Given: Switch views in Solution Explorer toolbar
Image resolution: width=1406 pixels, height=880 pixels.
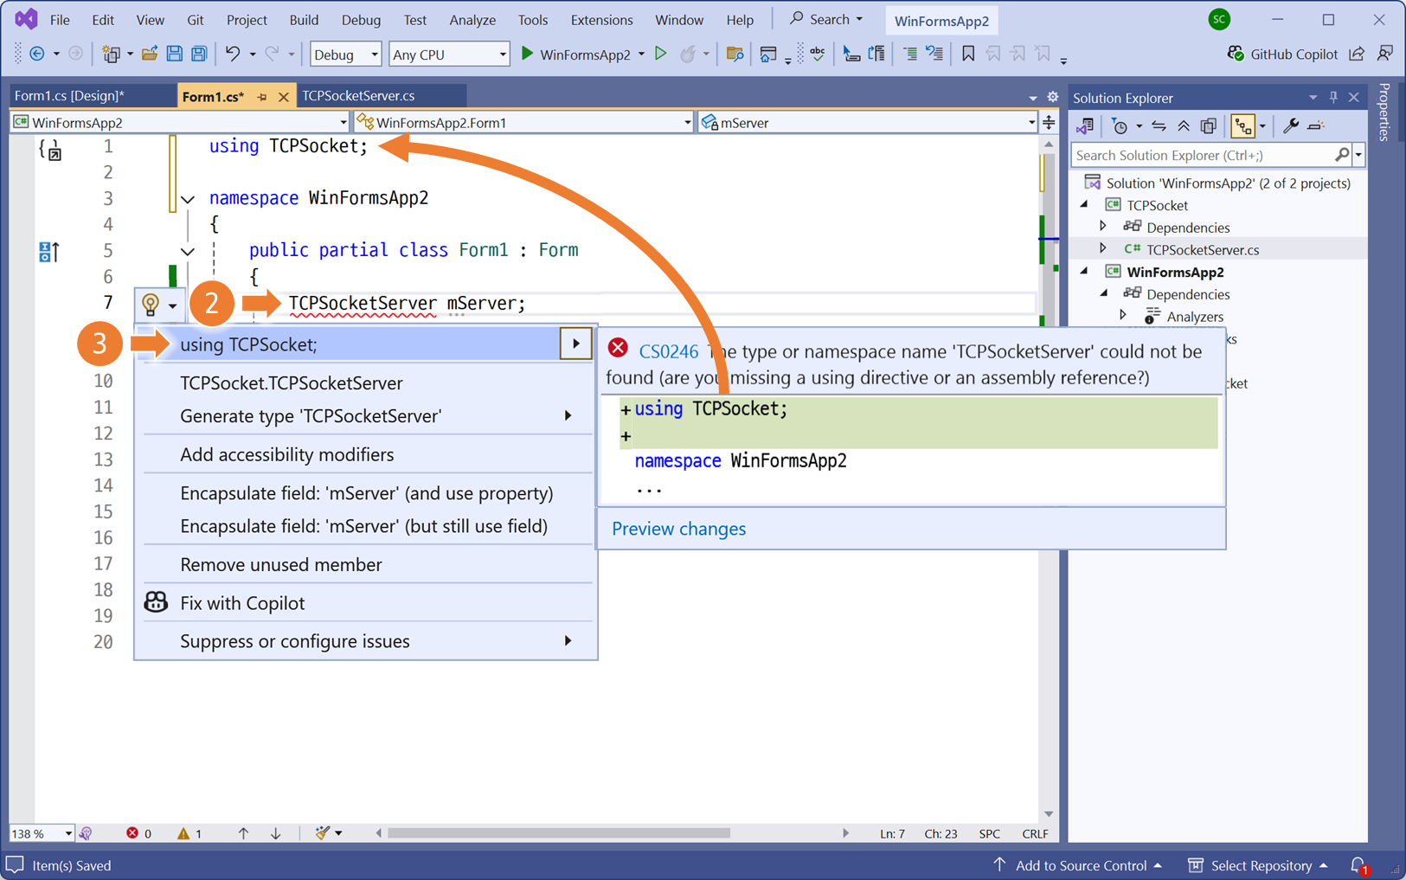Looking at the screenshot, I should (x=1085, y=126).
